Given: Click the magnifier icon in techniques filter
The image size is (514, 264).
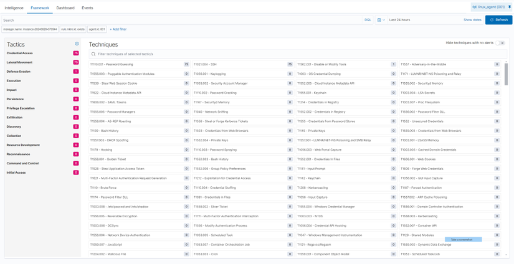Looking at the screenshot, I should coord(93,54).
